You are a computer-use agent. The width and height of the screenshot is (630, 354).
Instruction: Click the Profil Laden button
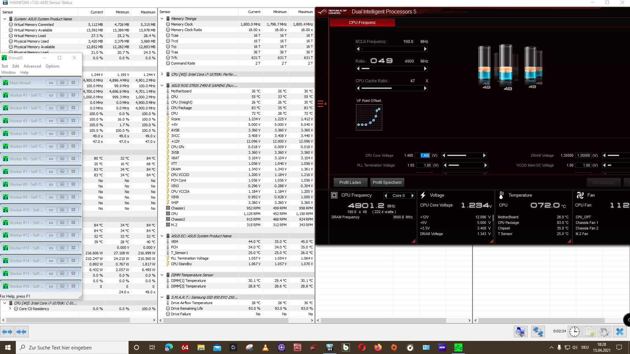[x=350, y=183]
